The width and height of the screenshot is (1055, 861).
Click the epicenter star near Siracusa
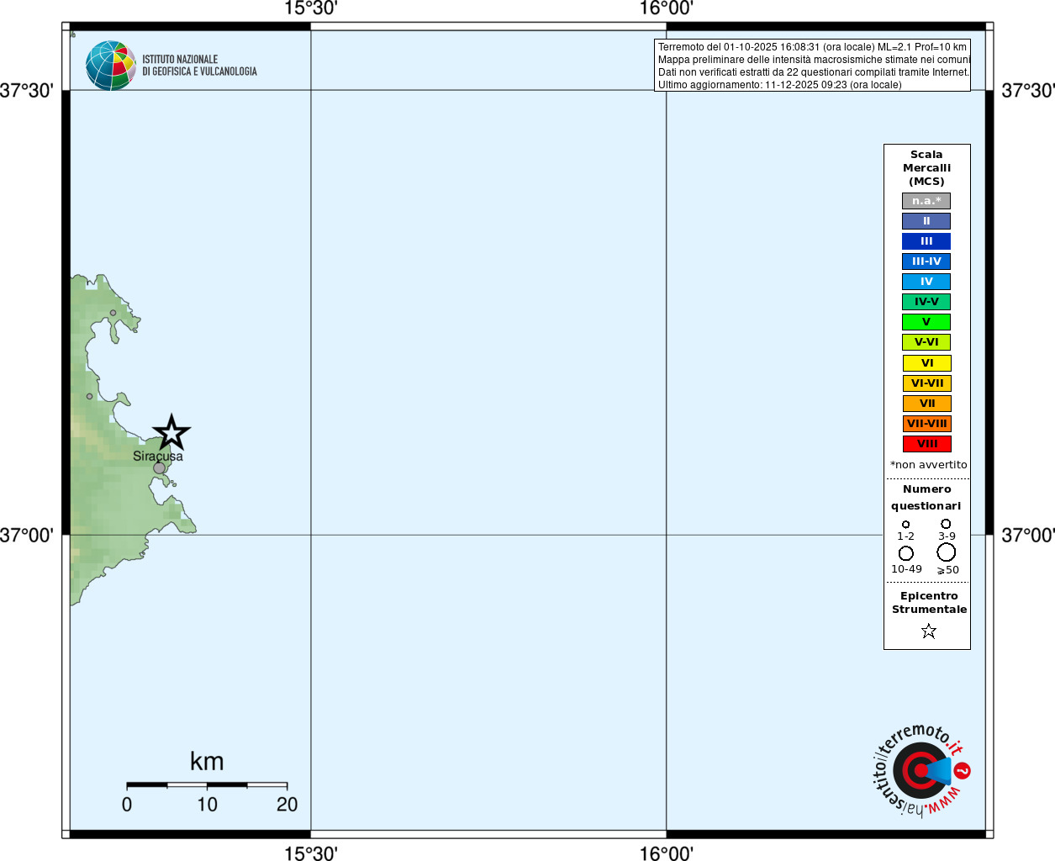(x=171, y=433)
